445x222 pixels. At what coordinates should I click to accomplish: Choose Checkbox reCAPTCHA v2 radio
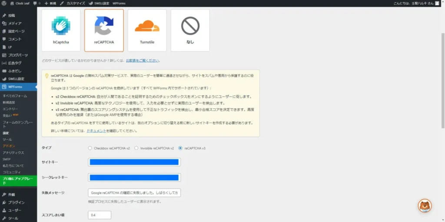coord(90,148)
